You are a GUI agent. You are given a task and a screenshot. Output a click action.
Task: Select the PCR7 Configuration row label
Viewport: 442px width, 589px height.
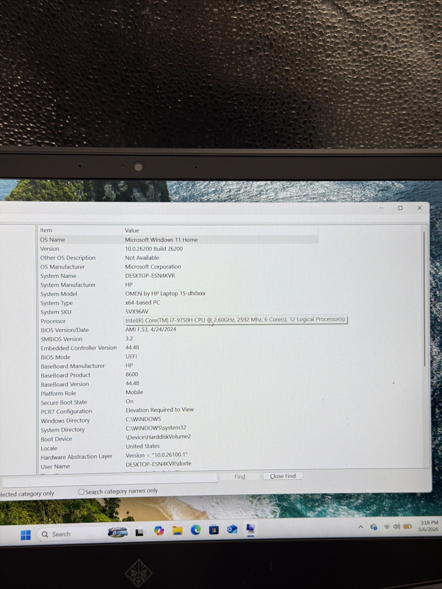click(66, 411)
